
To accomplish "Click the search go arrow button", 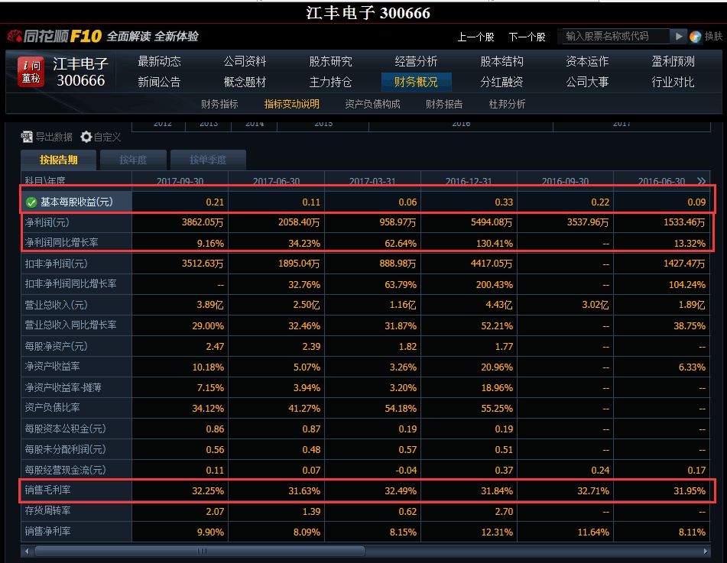I will pyautogui.click(x=679, y=36).
